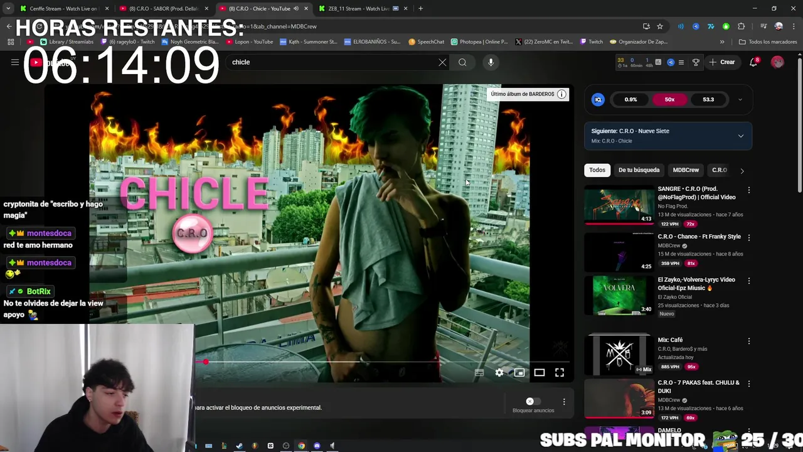
Task: Install page as app icon in address bar
Action: (x=646, y=26)
